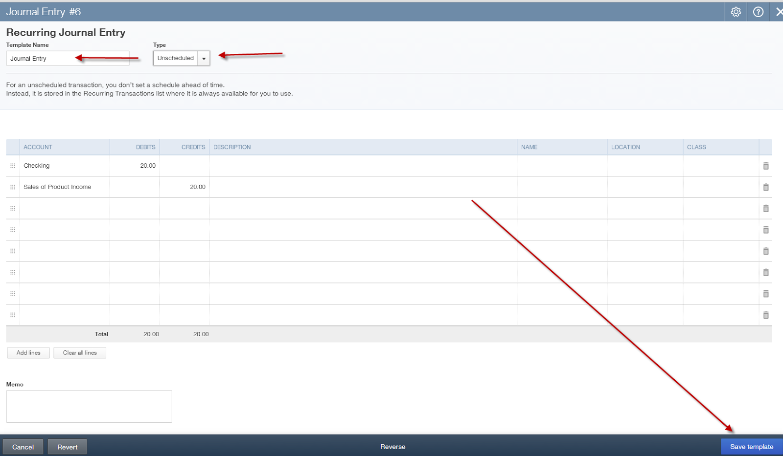Click the drag handle on the Sales row
Viewport: 783px width, 456px height.
13,187
